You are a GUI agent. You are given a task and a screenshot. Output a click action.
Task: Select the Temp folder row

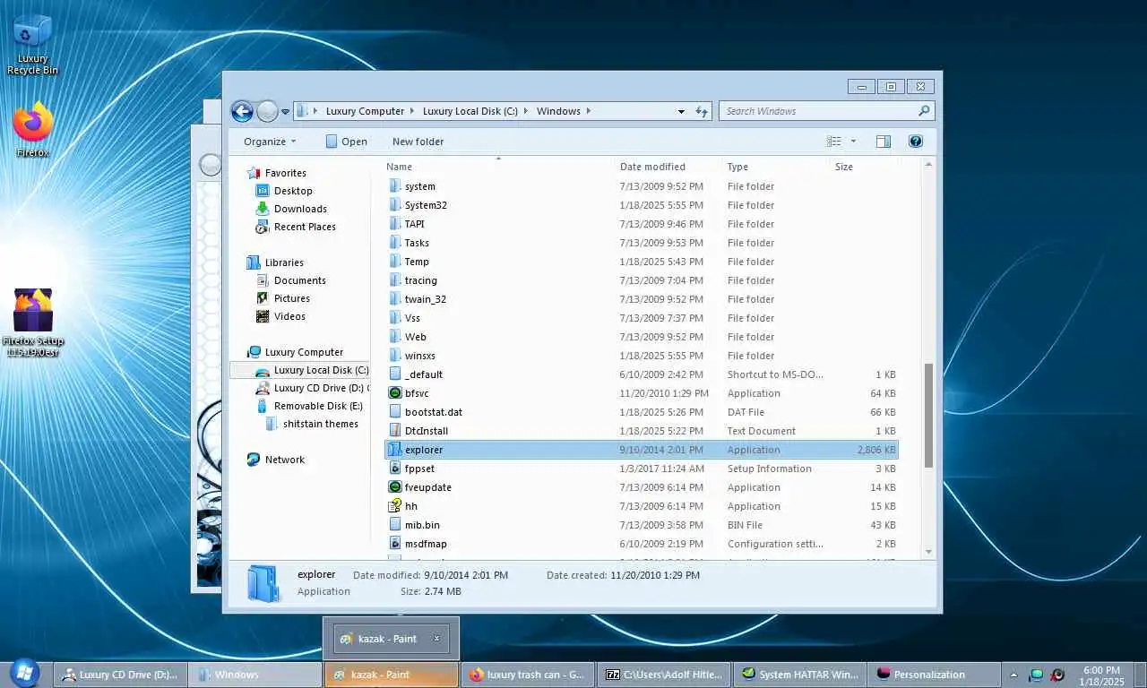[641, 262]
